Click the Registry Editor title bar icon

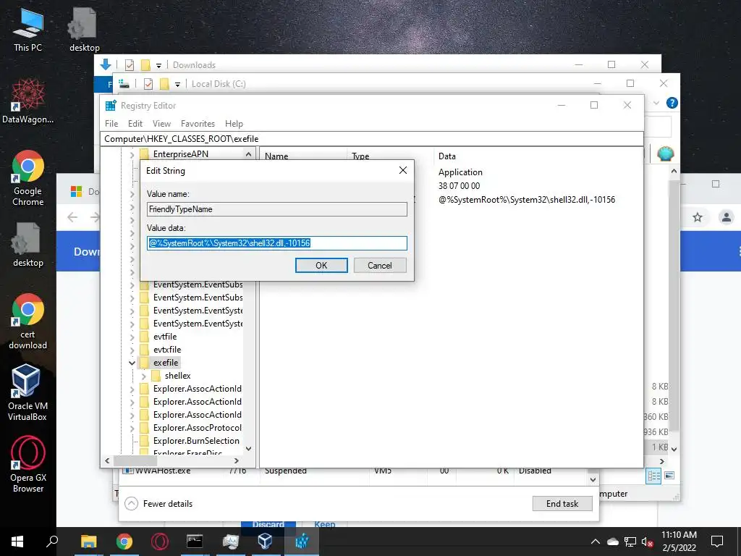point(111,106)
